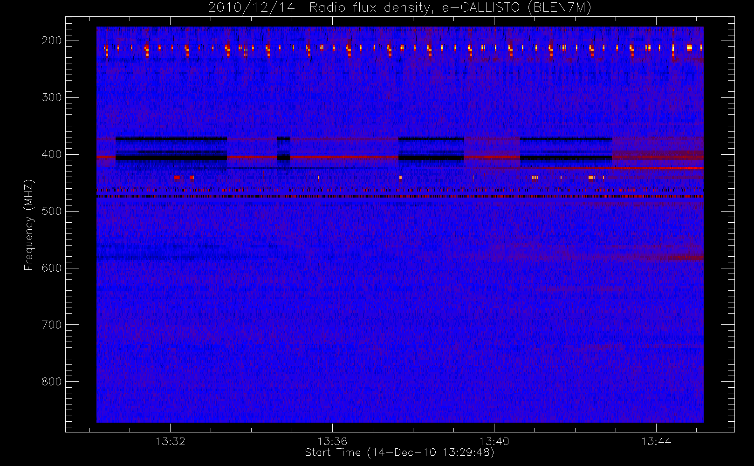Image resolution: width=754 pixels, height=466 pixels.
Task: Click the 13:40 time tick label
Action: tap(494, 441)
